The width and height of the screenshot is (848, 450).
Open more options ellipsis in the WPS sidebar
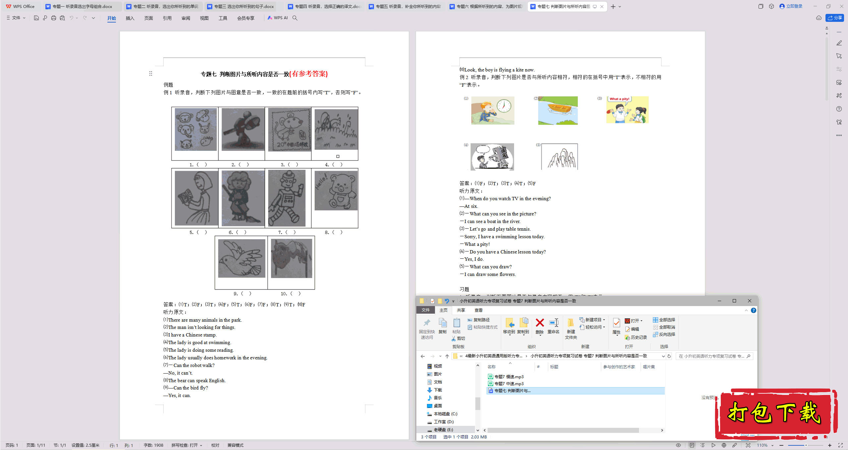tap(839, 135)
